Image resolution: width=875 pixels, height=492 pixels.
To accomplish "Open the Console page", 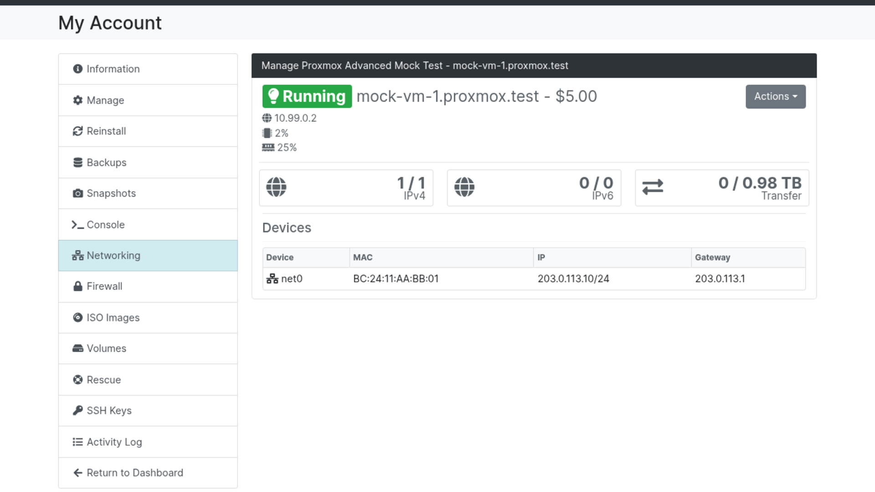I will (x=148, y=225).
